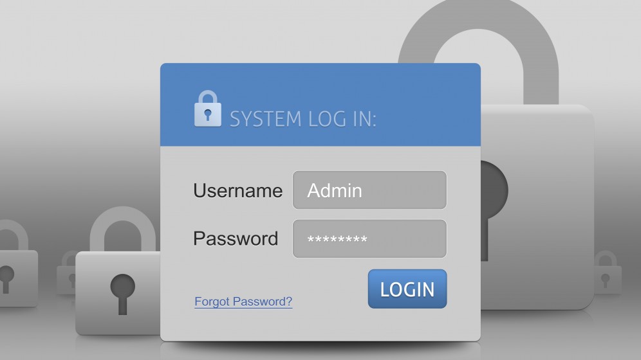Submit the form with the LOGIN button
The image size is (641, 360).
pos(407,289)
